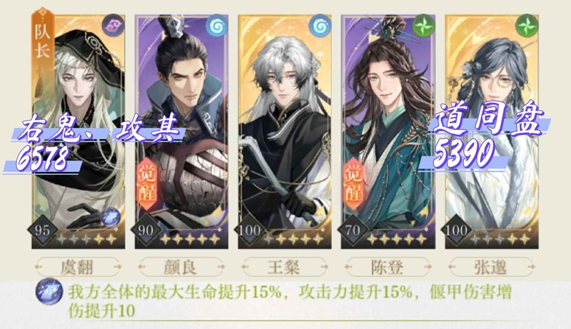Select the 虞翻 name label
Screen dimensions: 571x329
(78, 268)
